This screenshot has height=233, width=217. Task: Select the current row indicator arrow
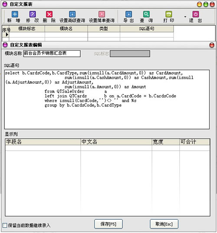pos(7,35)
